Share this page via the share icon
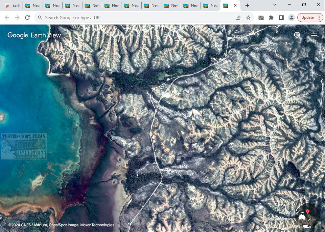Screen dimensions: 325x232 (x=238, y=18)
